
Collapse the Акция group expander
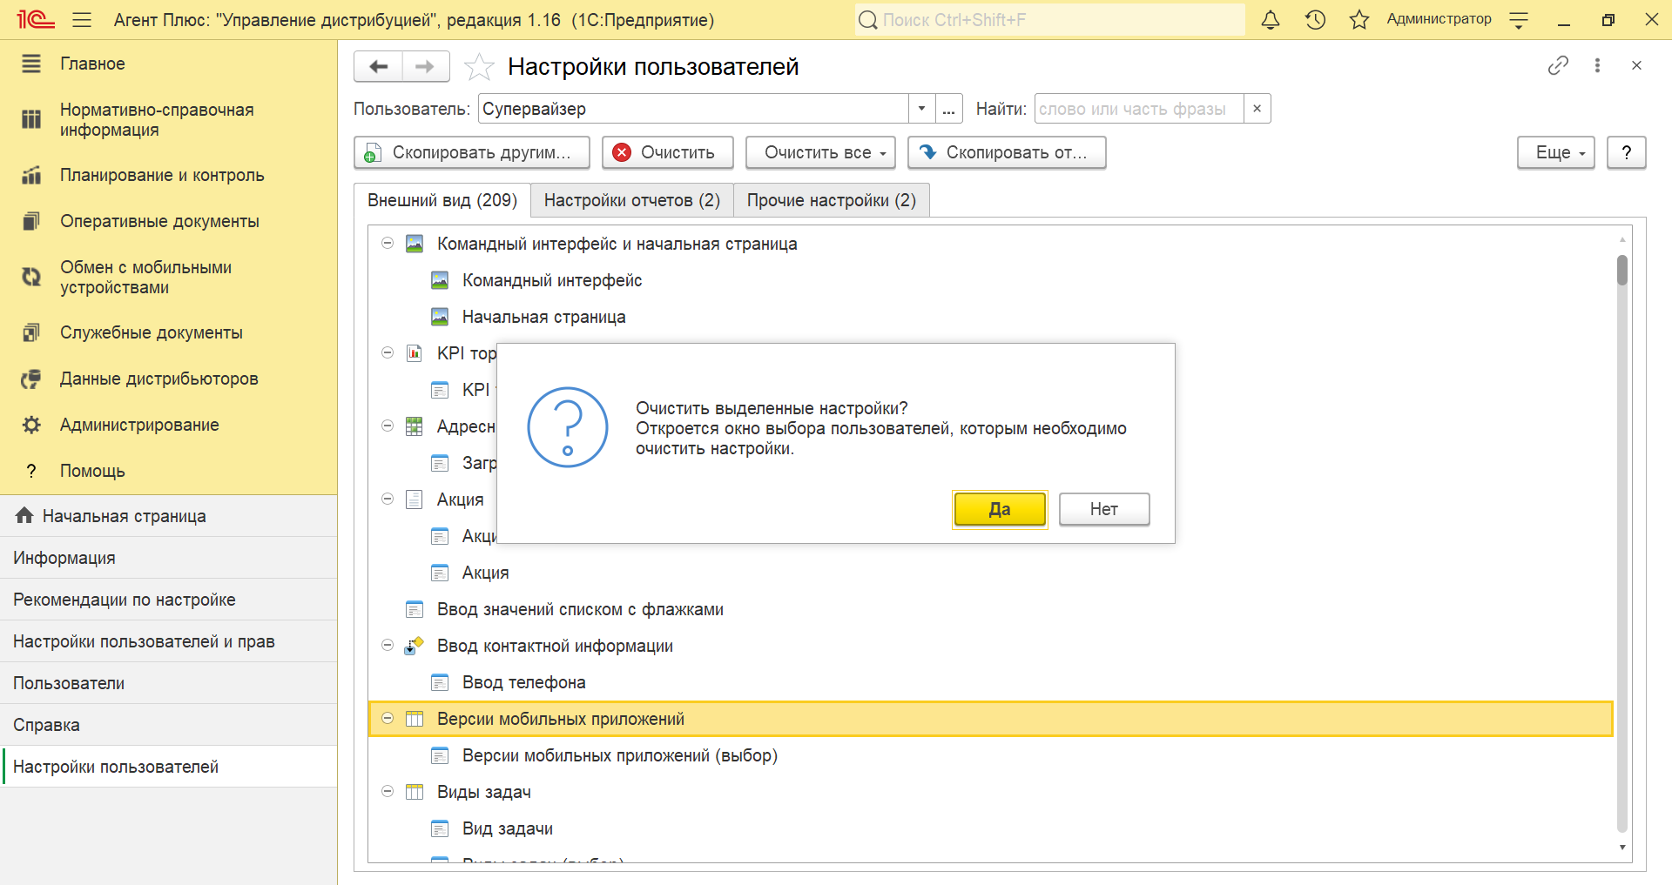(388, 499)
